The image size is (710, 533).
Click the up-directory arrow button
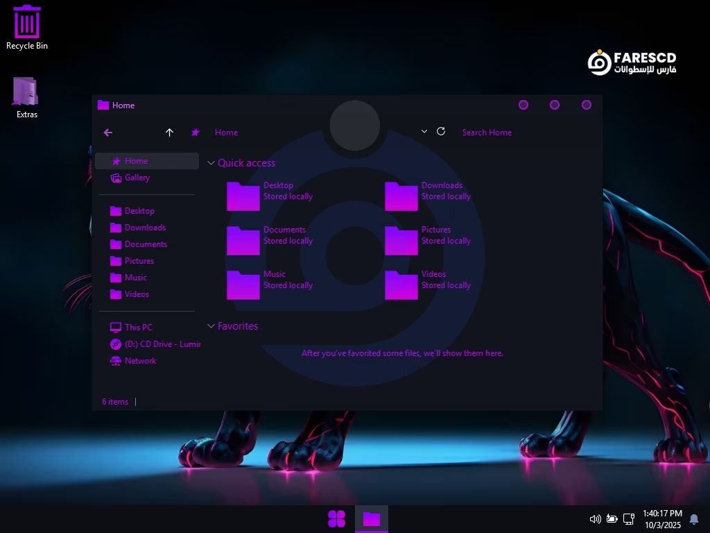click(x=169, y=133)
